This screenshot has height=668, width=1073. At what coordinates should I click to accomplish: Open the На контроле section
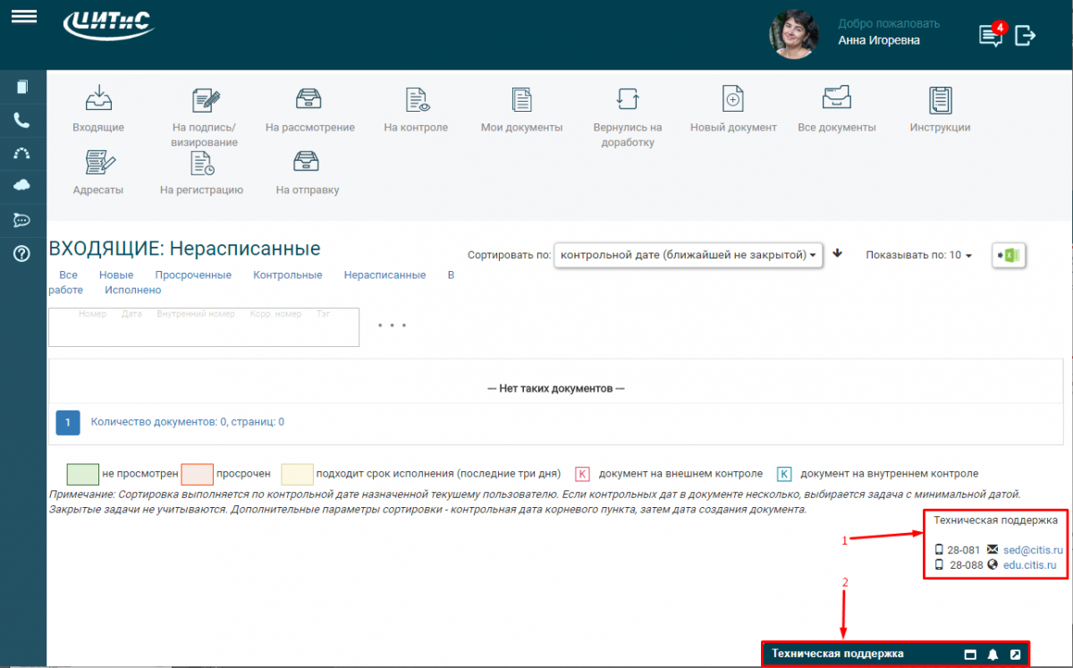(x=416, y=100)
